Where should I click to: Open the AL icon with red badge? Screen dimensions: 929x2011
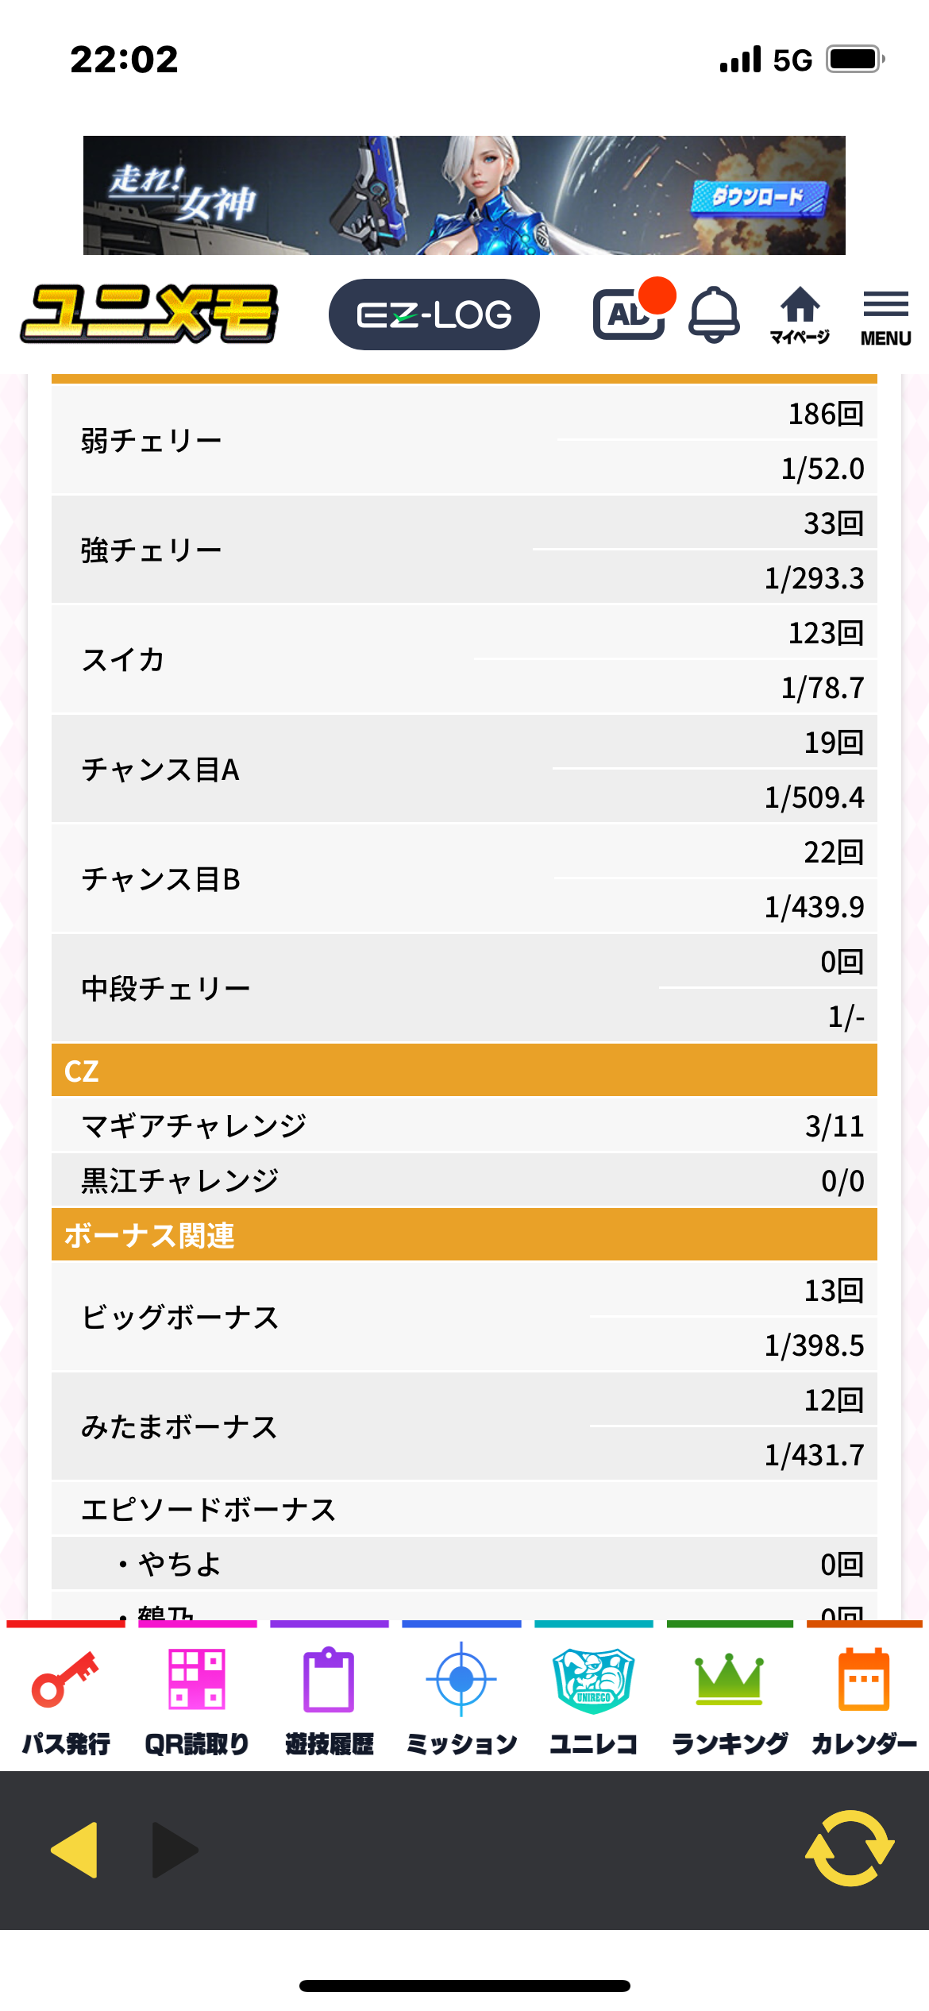(x=630, y=314)
